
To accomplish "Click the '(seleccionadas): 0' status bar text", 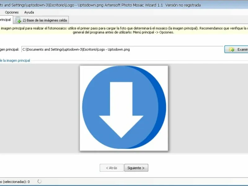I will click(15, 182).
